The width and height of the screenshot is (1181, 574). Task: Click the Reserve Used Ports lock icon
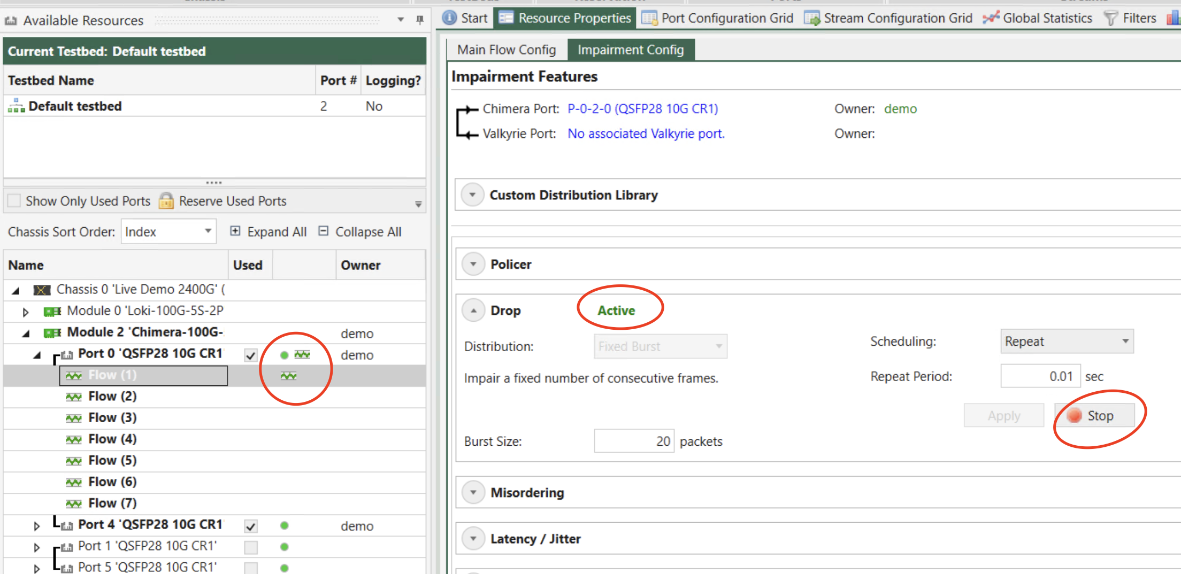tap(166, 201)
